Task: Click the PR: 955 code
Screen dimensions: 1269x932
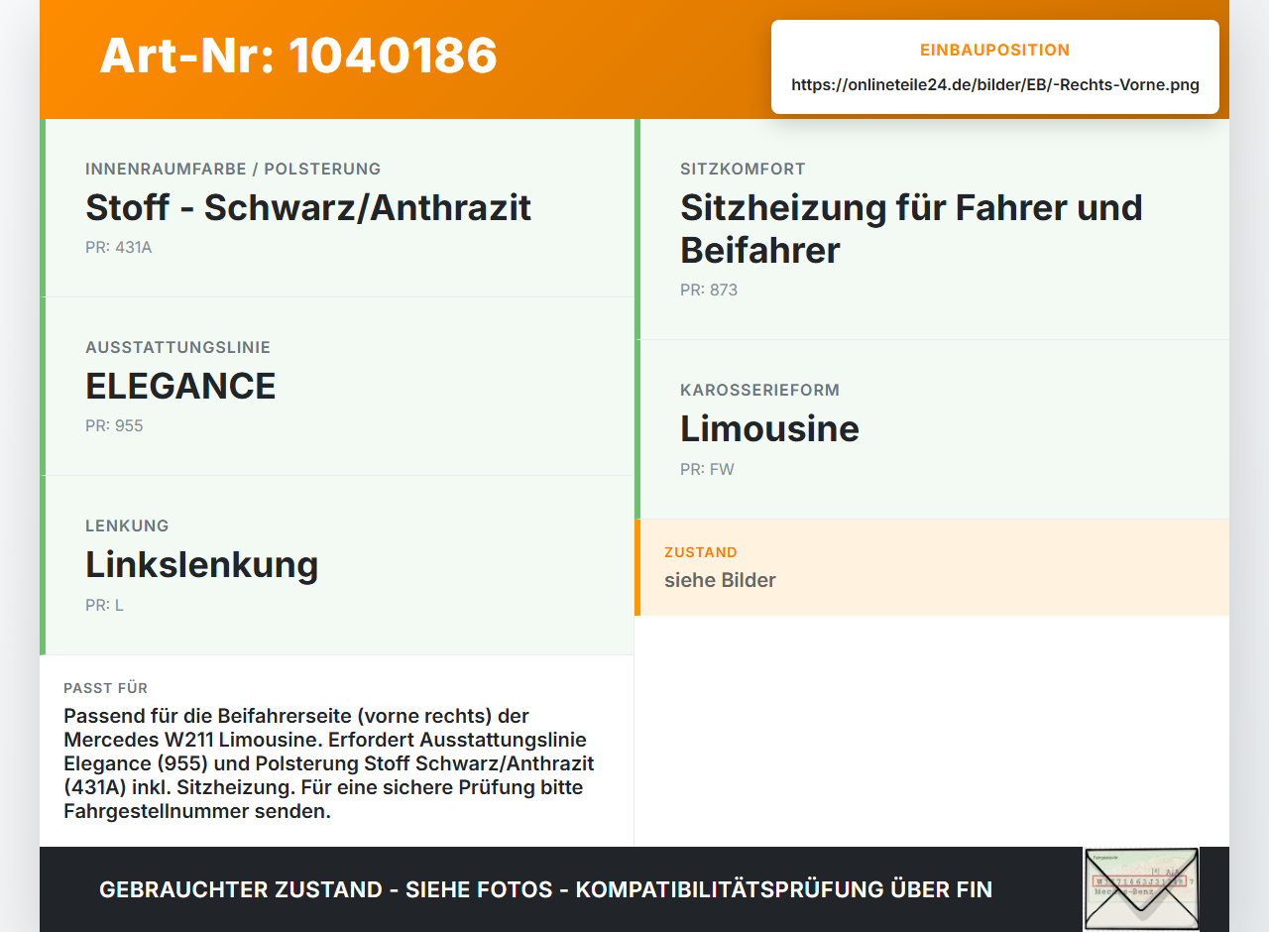Action: coord(114,425)
